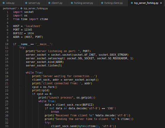The height and width of the screenshot is (128, 165).
Task: Click 'if cpid == 0:' line
Action: pyautogui.click(x=42, y=94)
